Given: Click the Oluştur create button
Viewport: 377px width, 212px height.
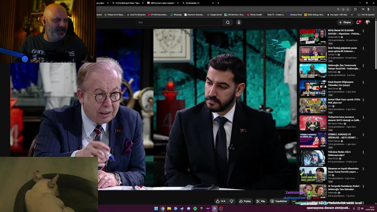Looking at the screenshot, I should tap(345, 22).
